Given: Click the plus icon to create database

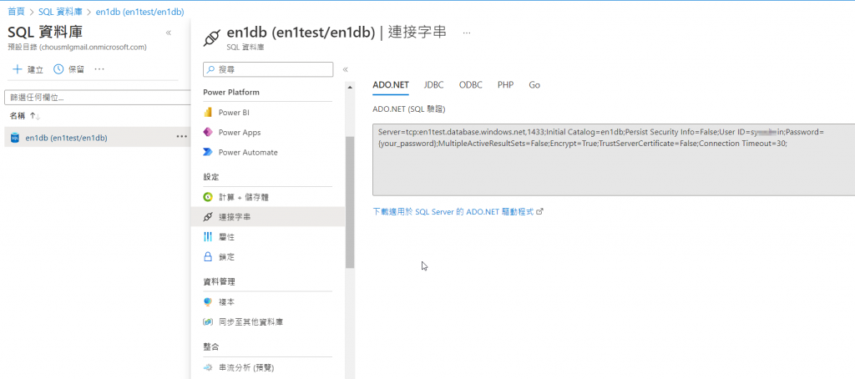Looking at the screenshot, I should 18,69.
